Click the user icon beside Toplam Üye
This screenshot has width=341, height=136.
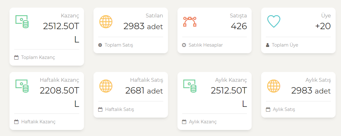(x=267, y=45)
